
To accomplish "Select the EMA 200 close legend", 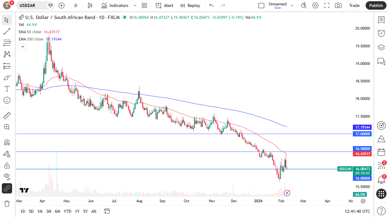I will coord(31,39).
